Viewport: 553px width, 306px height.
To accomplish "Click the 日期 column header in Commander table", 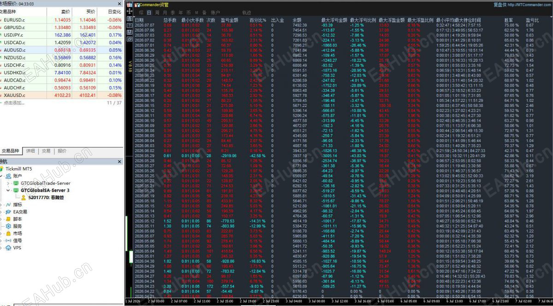I will coord(139,20).
